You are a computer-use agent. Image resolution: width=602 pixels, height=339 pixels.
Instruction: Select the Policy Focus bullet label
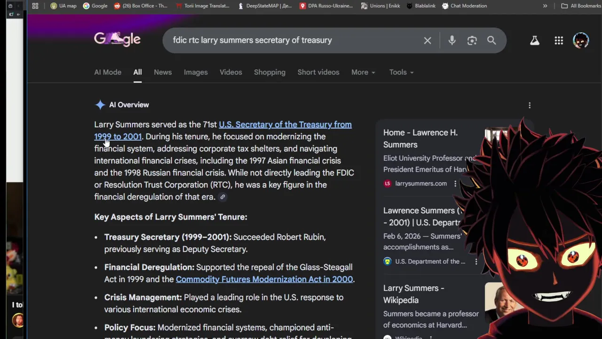tap(130, 327)
